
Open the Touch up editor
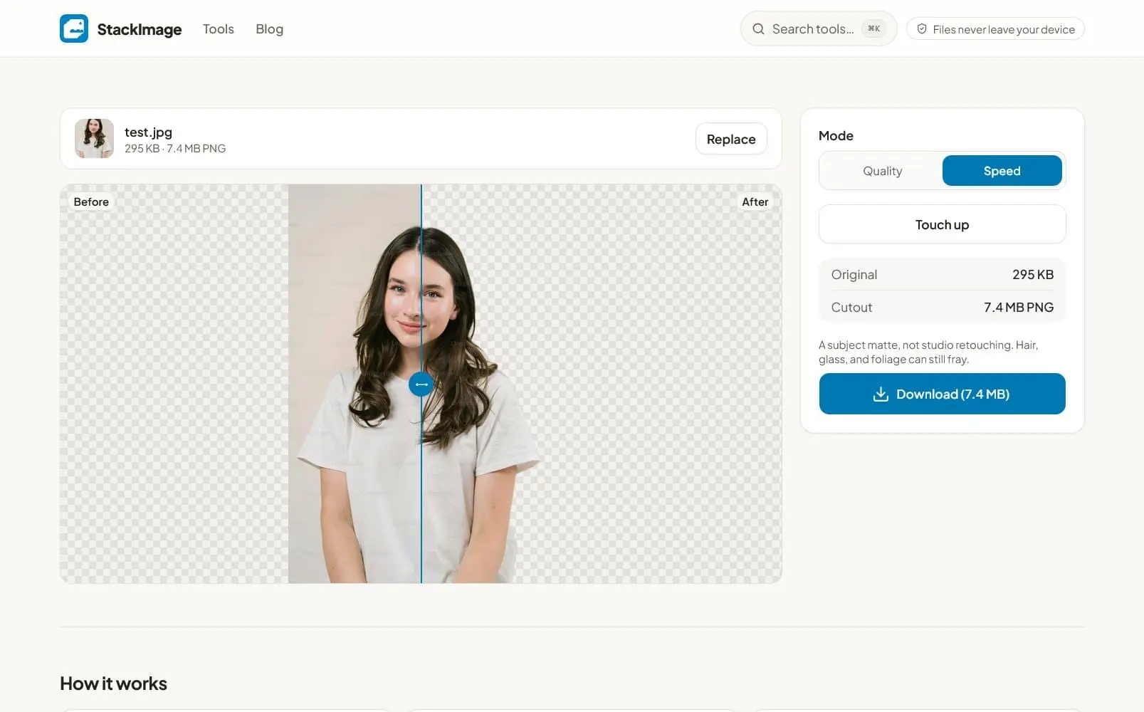click(942, 224)
